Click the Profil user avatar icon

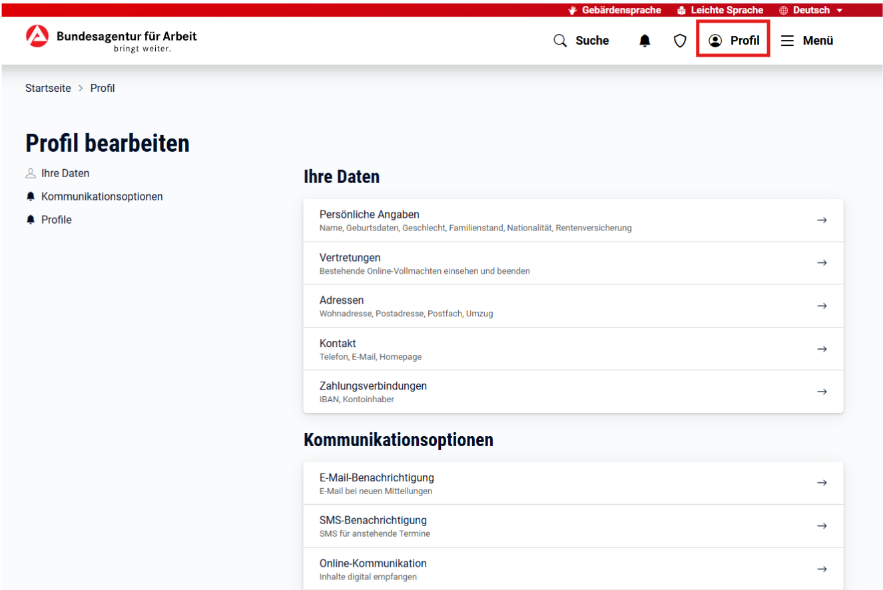715,41
